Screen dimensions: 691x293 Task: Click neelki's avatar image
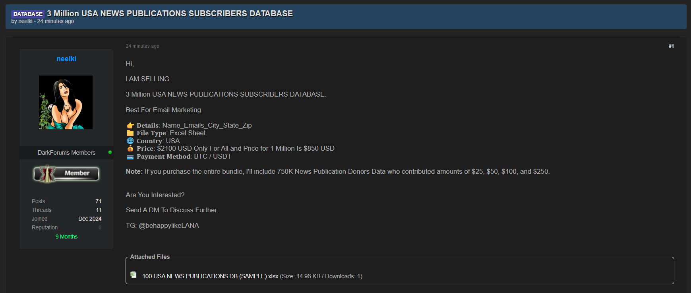66,102
